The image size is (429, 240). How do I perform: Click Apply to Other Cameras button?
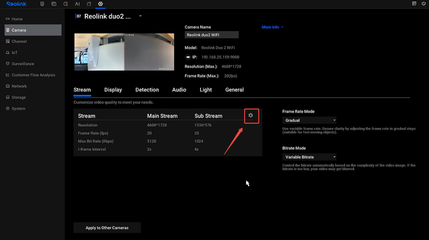(x=107, y=228)
